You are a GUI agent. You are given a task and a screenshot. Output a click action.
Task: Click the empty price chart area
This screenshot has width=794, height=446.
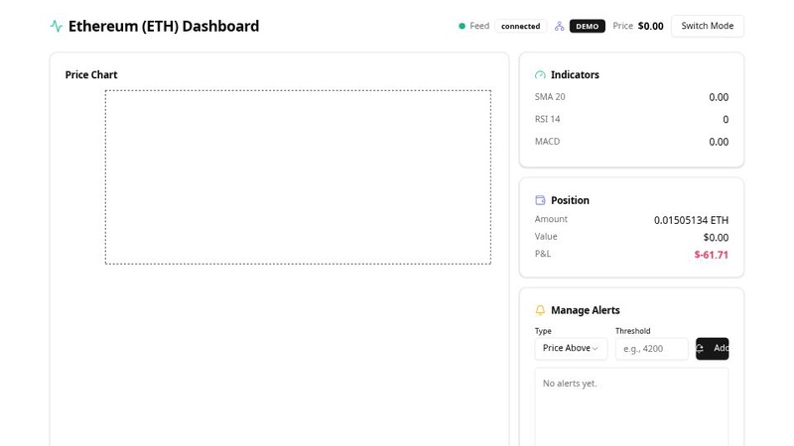(x=298, y=177)
